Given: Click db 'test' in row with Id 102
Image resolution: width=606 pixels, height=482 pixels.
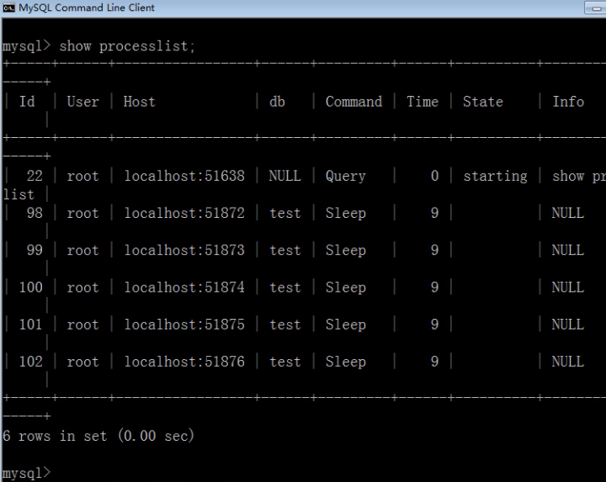Looking at the screenshot, I should [x=285, y=362].
